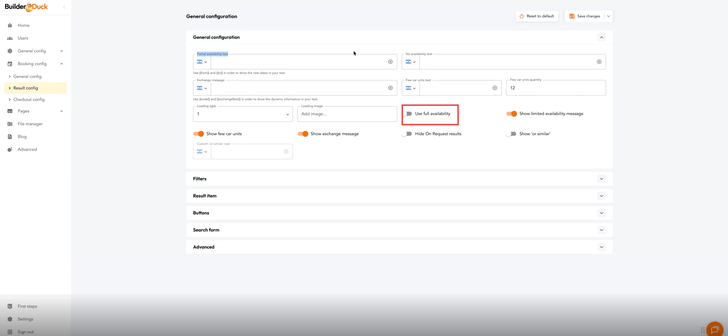Open the Loading type dropdown
728x336 pixels.
pyautogui.click(x=243, y=114)
